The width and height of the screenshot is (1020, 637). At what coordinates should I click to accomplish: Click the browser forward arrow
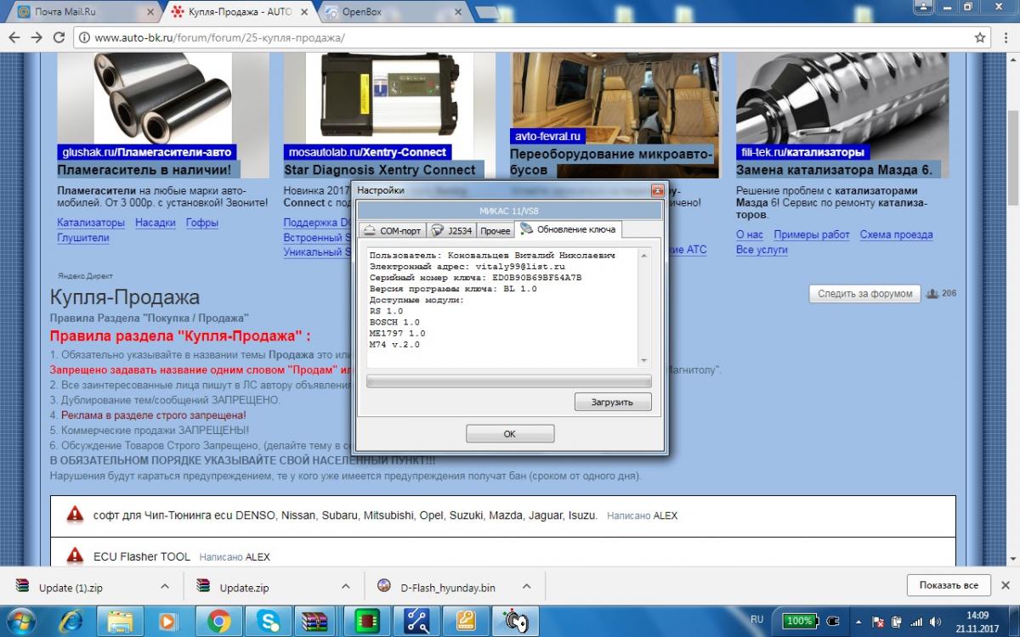click(x=37, y=38)
